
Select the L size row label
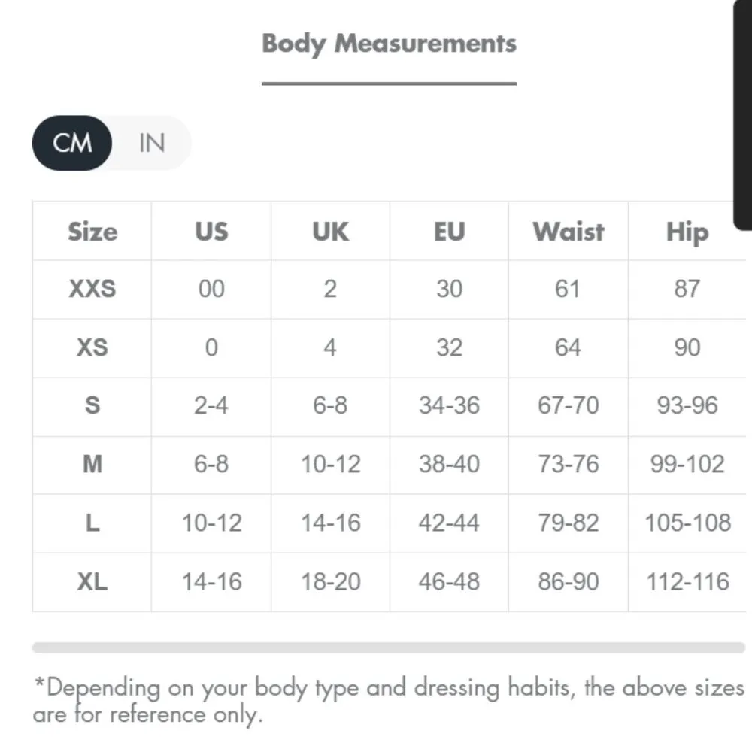point(92,523)
